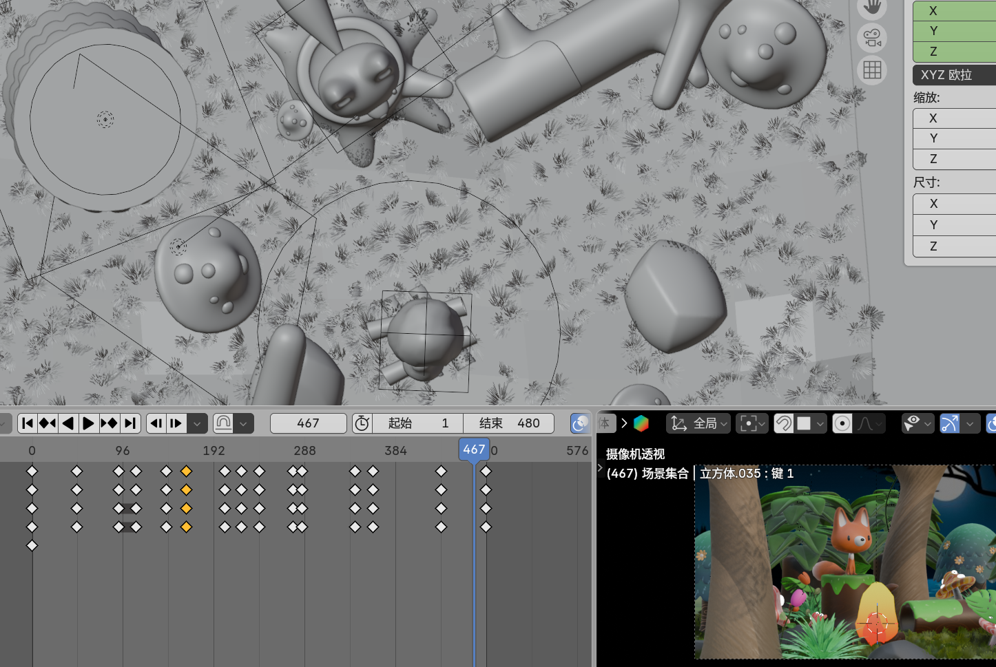The width and height of the screenshot is (996, 667).
Task: Click the green rotation Y field
Action: (x=954, y=31)
